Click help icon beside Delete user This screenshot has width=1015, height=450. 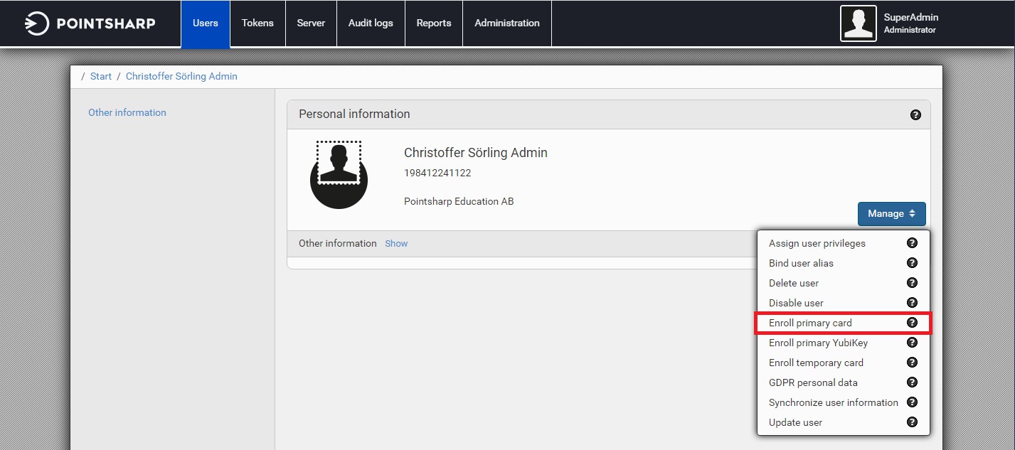(x=912, y=283)
